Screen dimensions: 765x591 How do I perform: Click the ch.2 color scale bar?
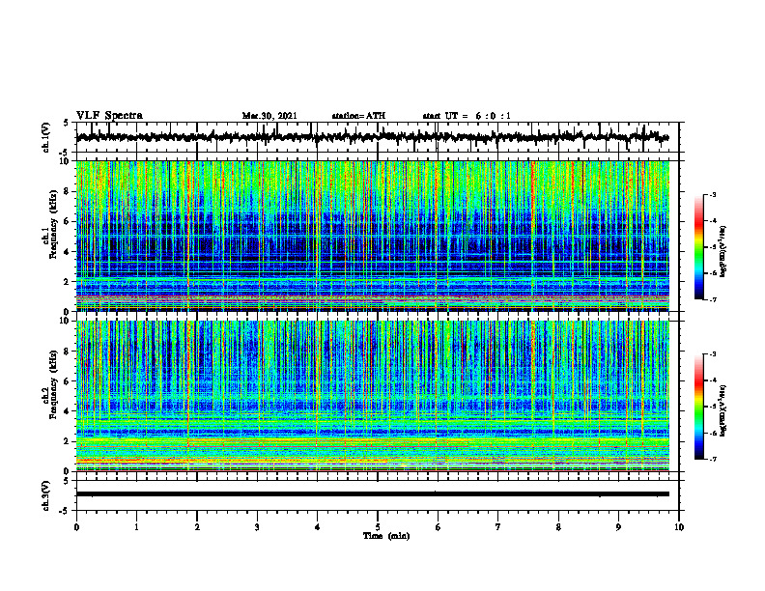tap(698, 407)
